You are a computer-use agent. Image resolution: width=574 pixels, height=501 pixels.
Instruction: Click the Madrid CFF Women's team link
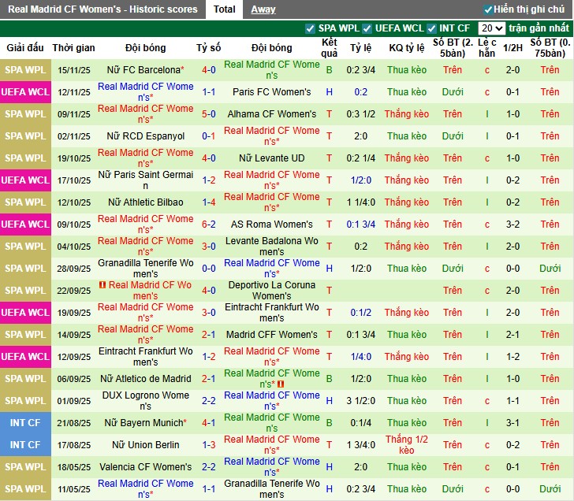point(271,335)
